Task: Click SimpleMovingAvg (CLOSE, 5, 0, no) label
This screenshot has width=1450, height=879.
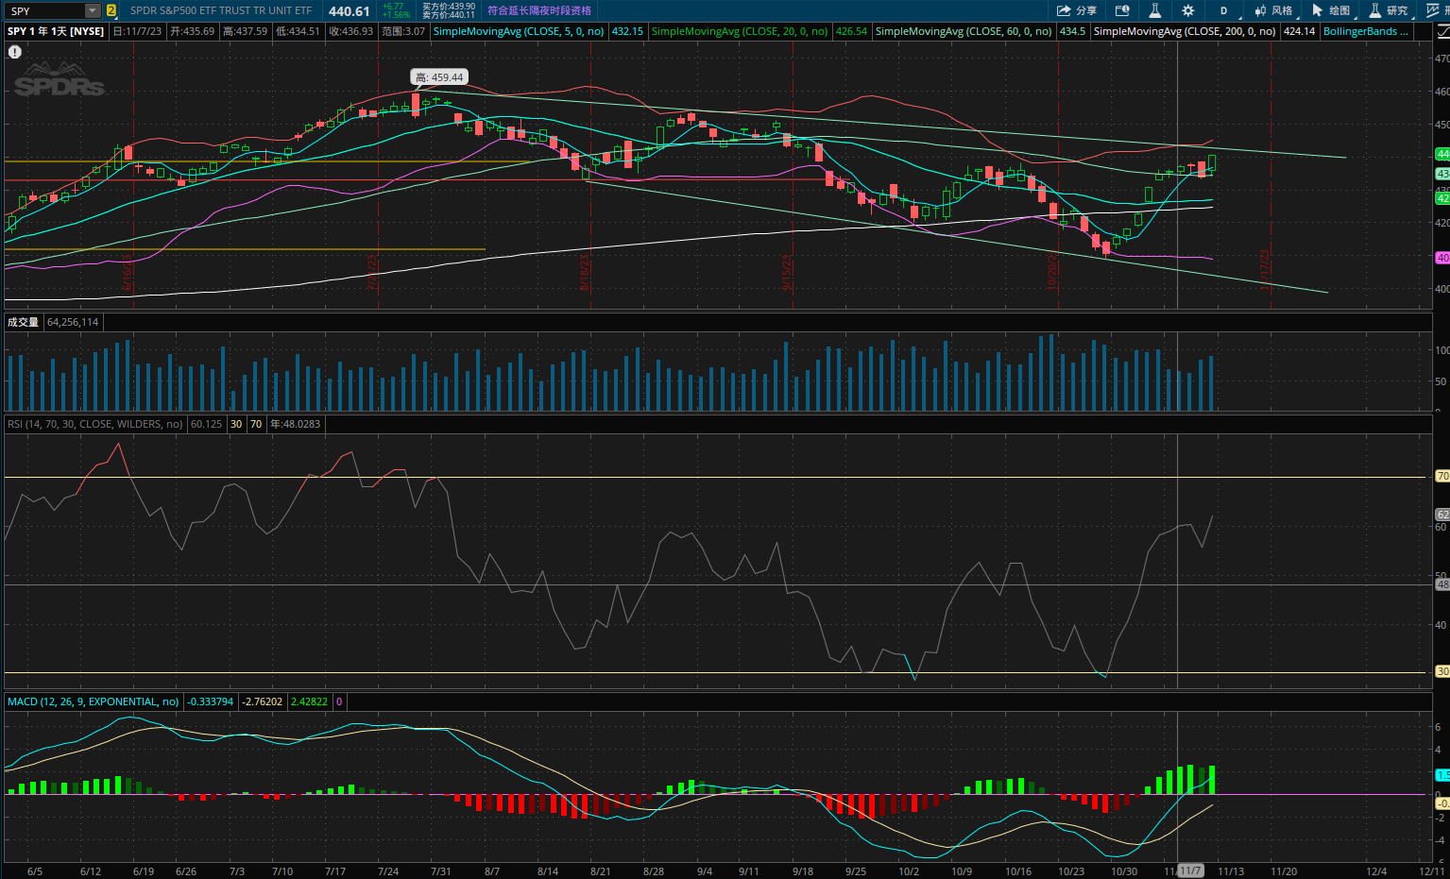Action: coord(519,31)
